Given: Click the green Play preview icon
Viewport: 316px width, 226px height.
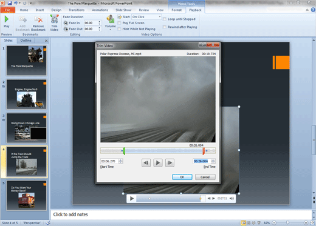Looking at the screenshot, I should coord(6,19).
